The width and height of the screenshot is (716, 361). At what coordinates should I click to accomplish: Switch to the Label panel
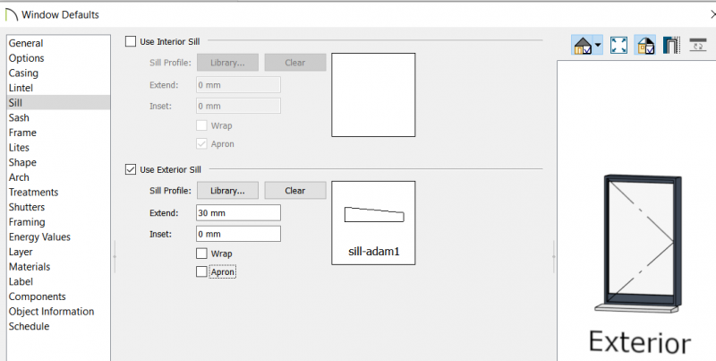pos(21,281)
